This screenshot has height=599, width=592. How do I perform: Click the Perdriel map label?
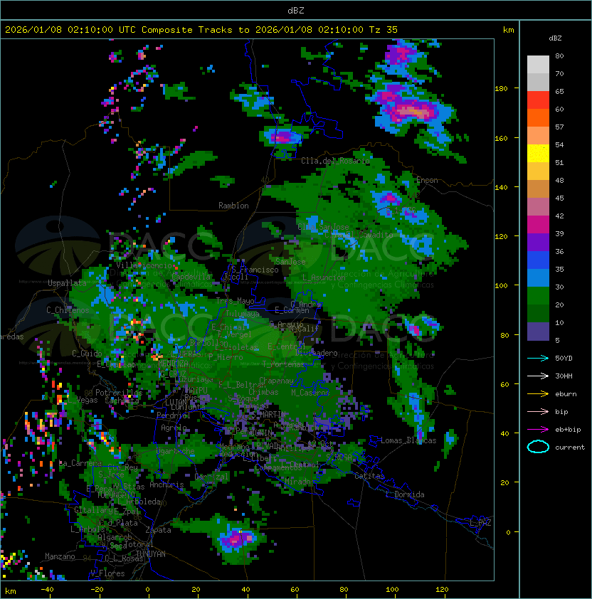(173, 415)
